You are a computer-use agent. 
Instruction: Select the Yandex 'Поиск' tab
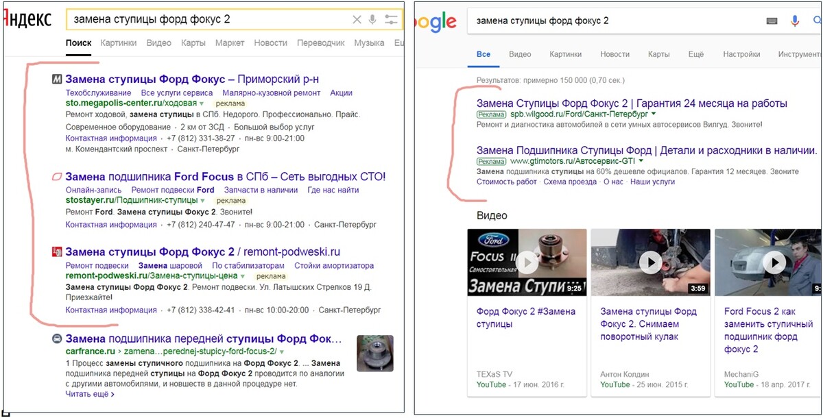point(78,42)
